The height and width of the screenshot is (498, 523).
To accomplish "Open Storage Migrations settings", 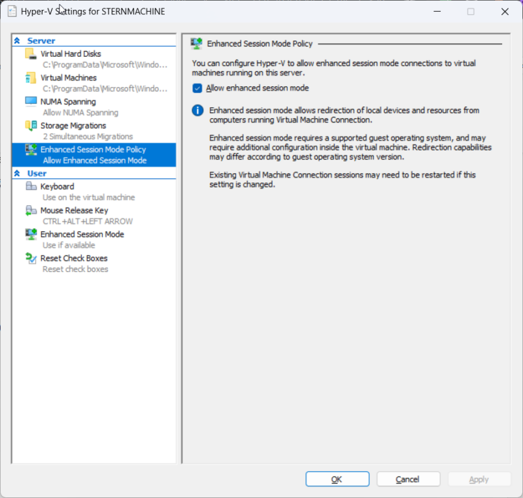I will (x=93, y=131).
